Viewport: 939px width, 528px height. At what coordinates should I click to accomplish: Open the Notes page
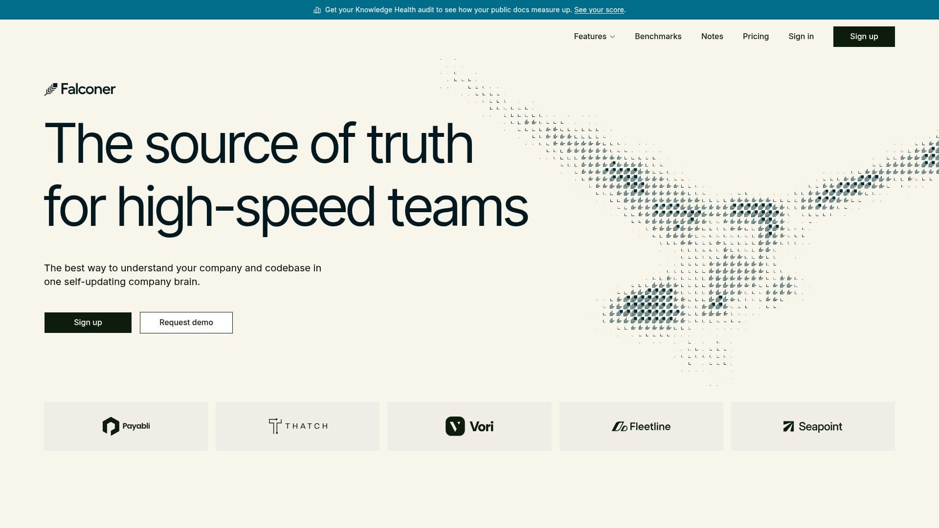pyautogui.click(x=712, y=36)
